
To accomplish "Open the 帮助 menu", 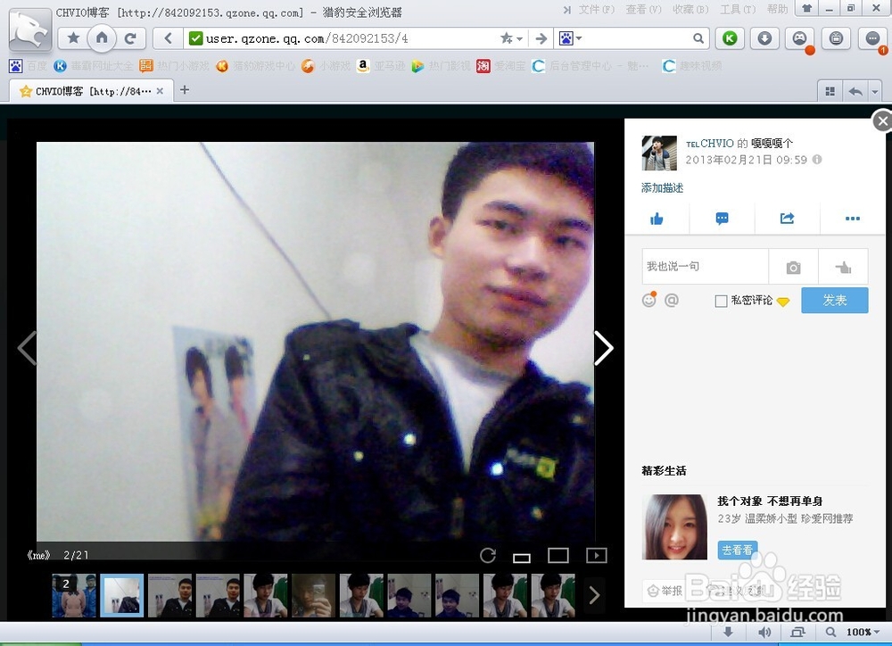I will tap(777, 10).
